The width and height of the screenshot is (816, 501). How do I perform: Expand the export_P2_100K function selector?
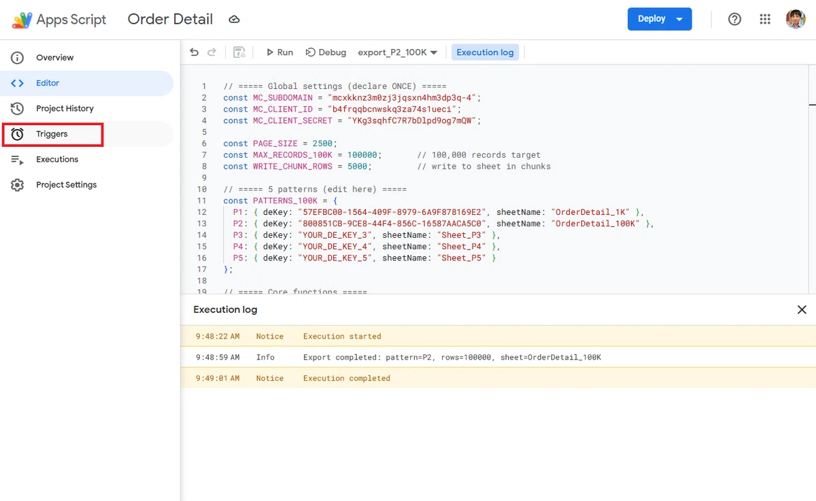pyautogui.click(x=398, y=52)
